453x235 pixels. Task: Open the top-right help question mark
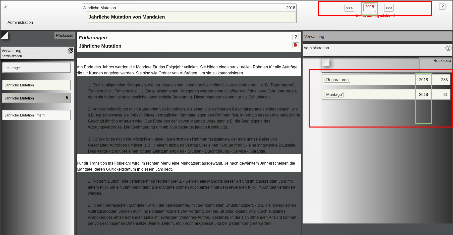click(442, 7)
